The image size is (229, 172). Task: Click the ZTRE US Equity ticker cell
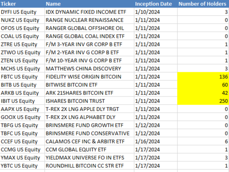pyautogui.click(x=22, y=44)
